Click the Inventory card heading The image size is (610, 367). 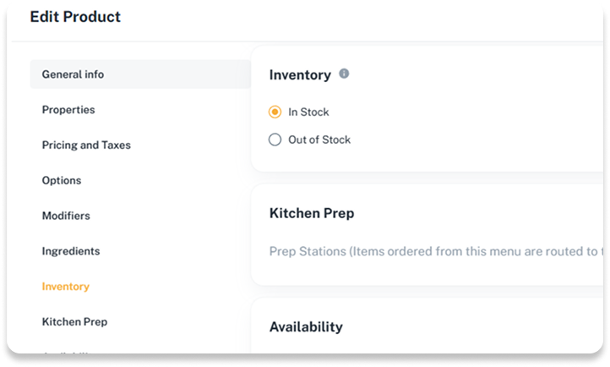click(300, 75)
